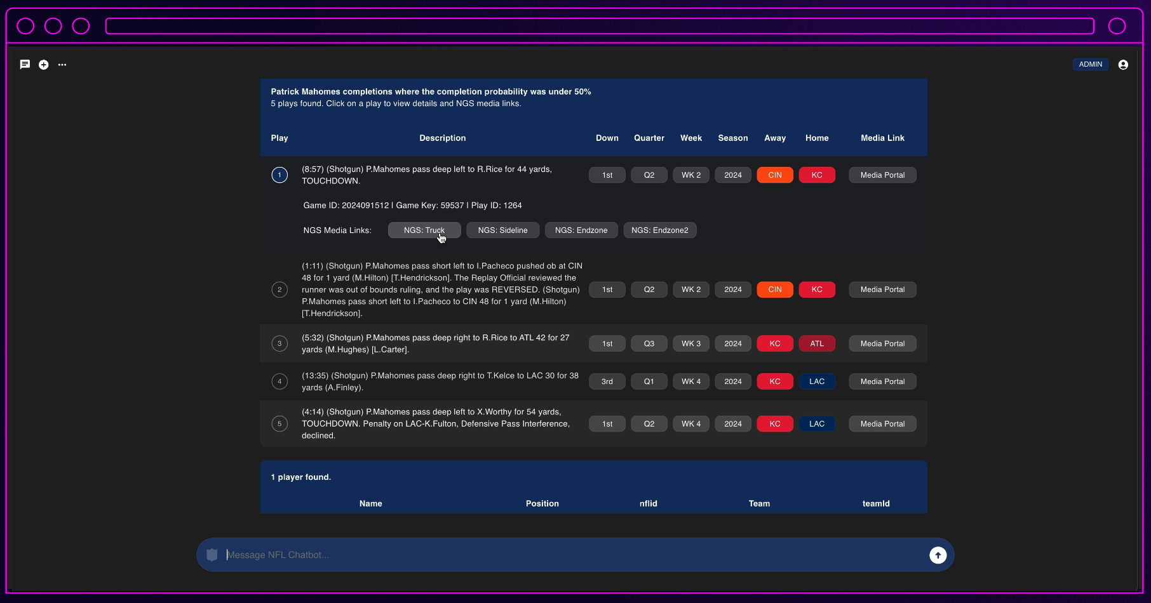This screenshot has height=603, width=1151.
Task: Click the WK 3 week tag
Action: (691, 343)
